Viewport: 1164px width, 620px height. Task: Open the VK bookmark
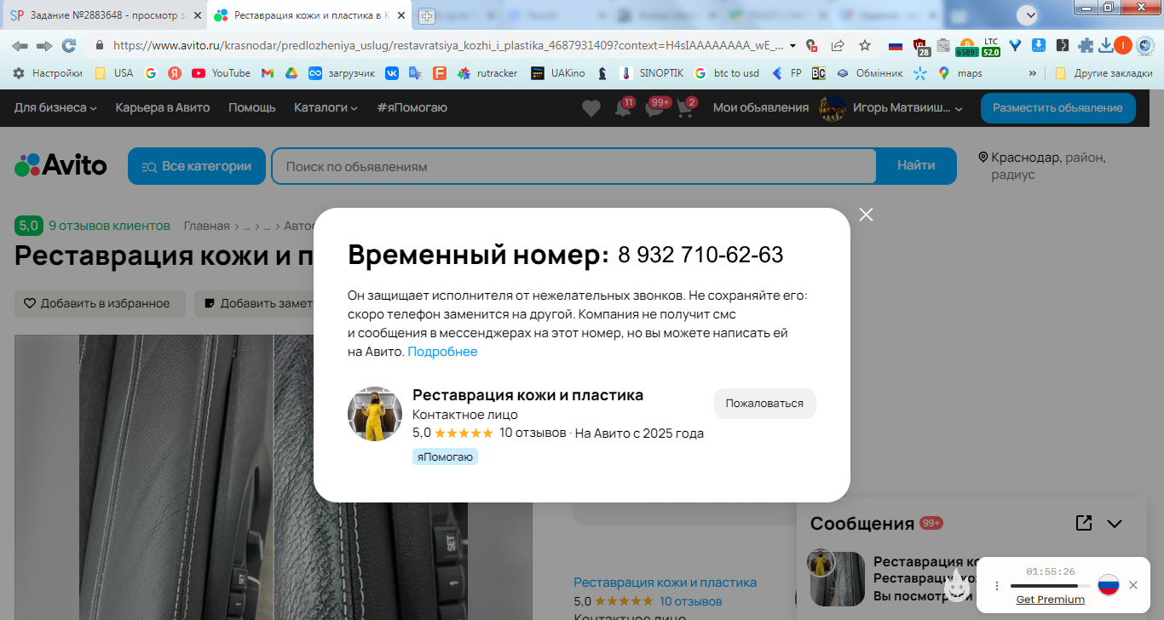pyautogui.click(x=392, y=73)
